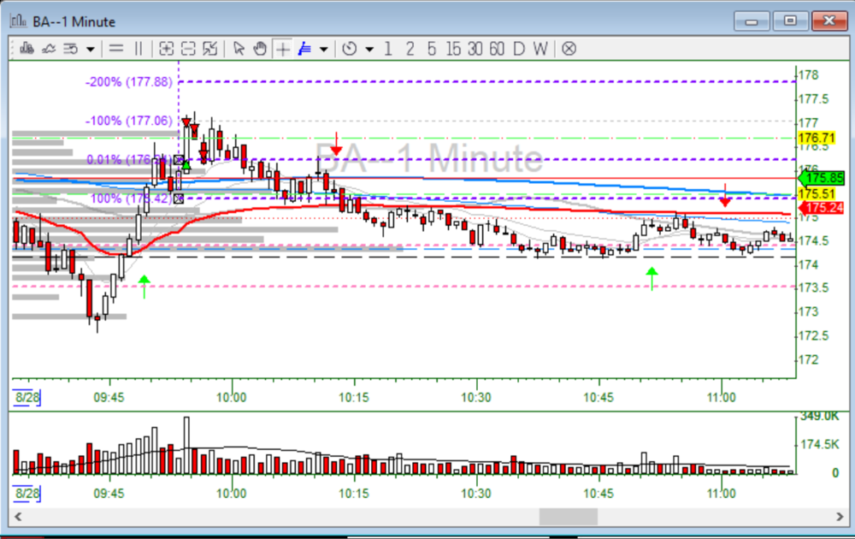Image resolution: width=855 pixels, height=539 pixels.
Task: Switch to the 60 minute timeframe
Action: (x=497, y=49)
